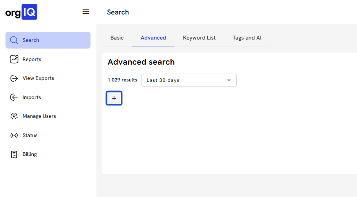Click the orgIQ logo
This screenshot has height=197, width=357.
[x=21, y=12]
